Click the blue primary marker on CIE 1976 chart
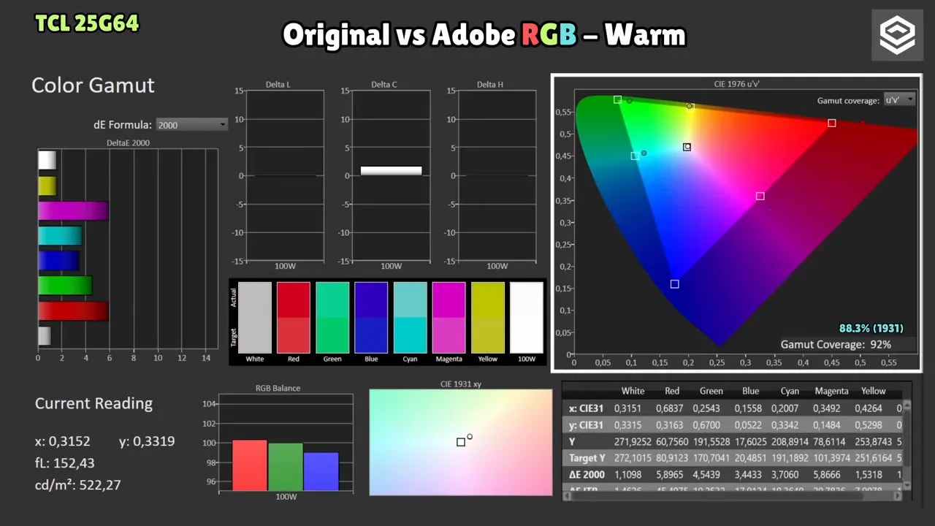Viewport: 935px width, 526px height. tap(674, 284)
